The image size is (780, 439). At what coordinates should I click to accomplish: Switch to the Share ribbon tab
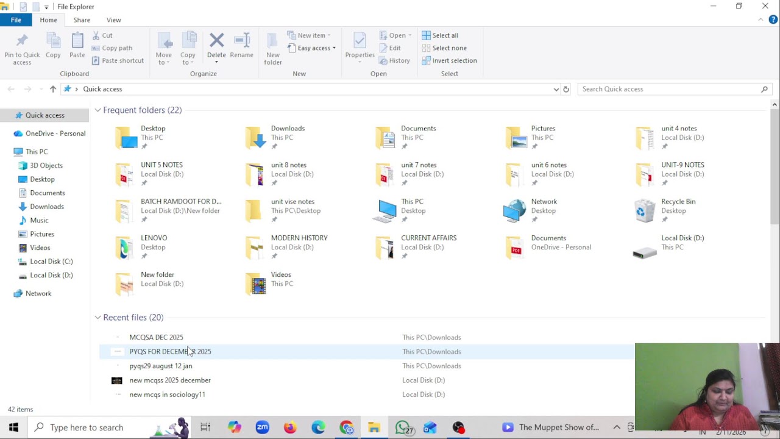coord(82,20)
